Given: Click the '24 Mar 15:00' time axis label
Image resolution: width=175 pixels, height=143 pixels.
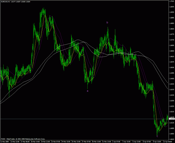Looking at the screenshot, I should pos(66,142).
